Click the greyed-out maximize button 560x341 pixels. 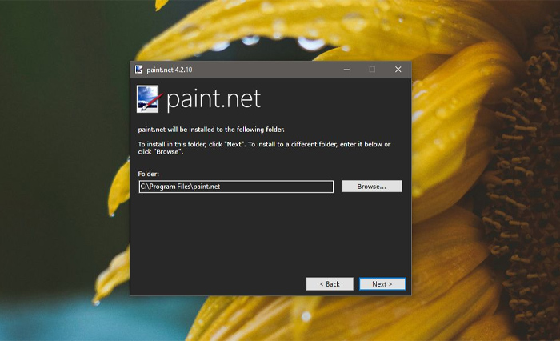point(372,70)
